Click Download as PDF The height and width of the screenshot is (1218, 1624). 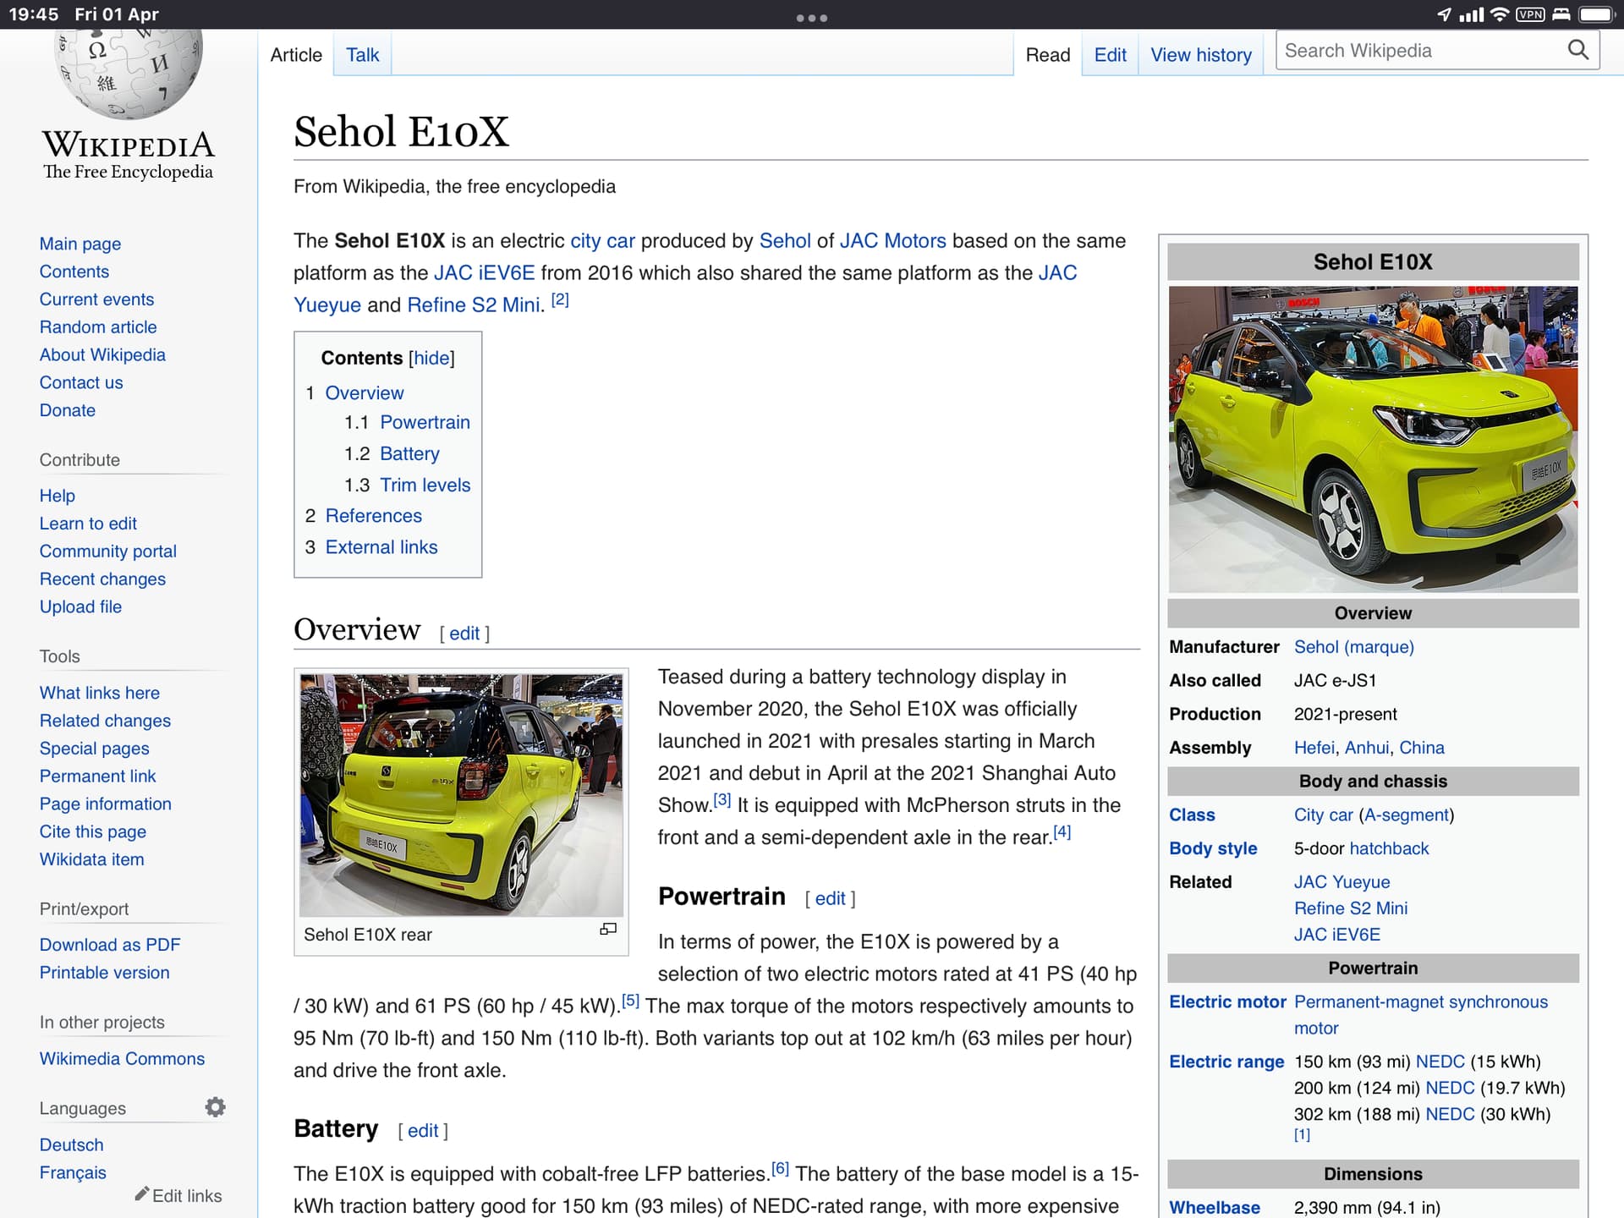(x=110, y=945)
